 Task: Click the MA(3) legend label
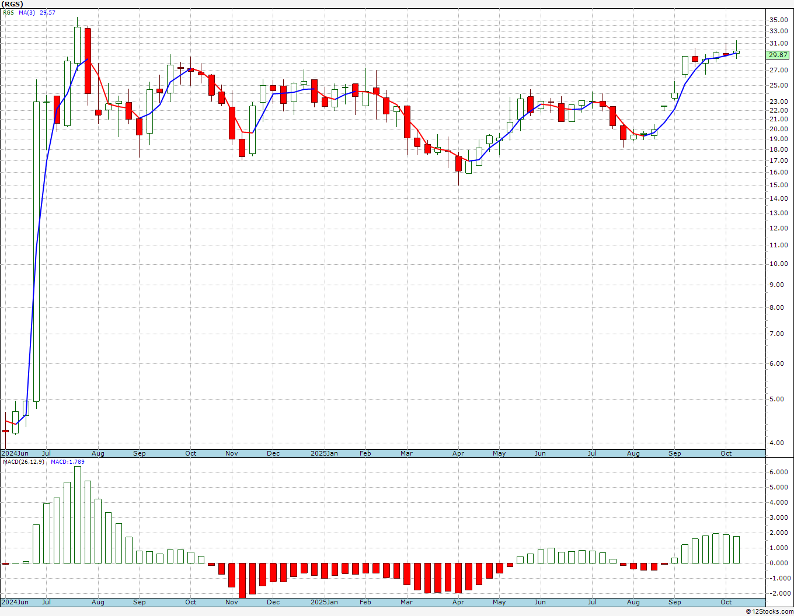coord(27,13)
